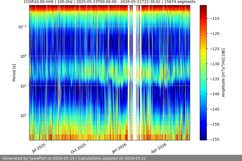Click the Amplitude [dB] colorbar label

223,73
